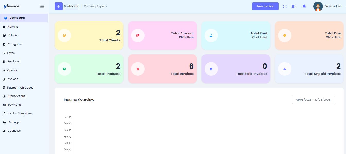Click the Settings gears icon in sidebar
This screenshot has width=346, height=154.
(x=4, y=122)
